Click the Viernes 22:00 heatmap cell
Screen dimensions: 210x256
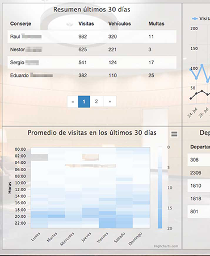tap(107, 223)
